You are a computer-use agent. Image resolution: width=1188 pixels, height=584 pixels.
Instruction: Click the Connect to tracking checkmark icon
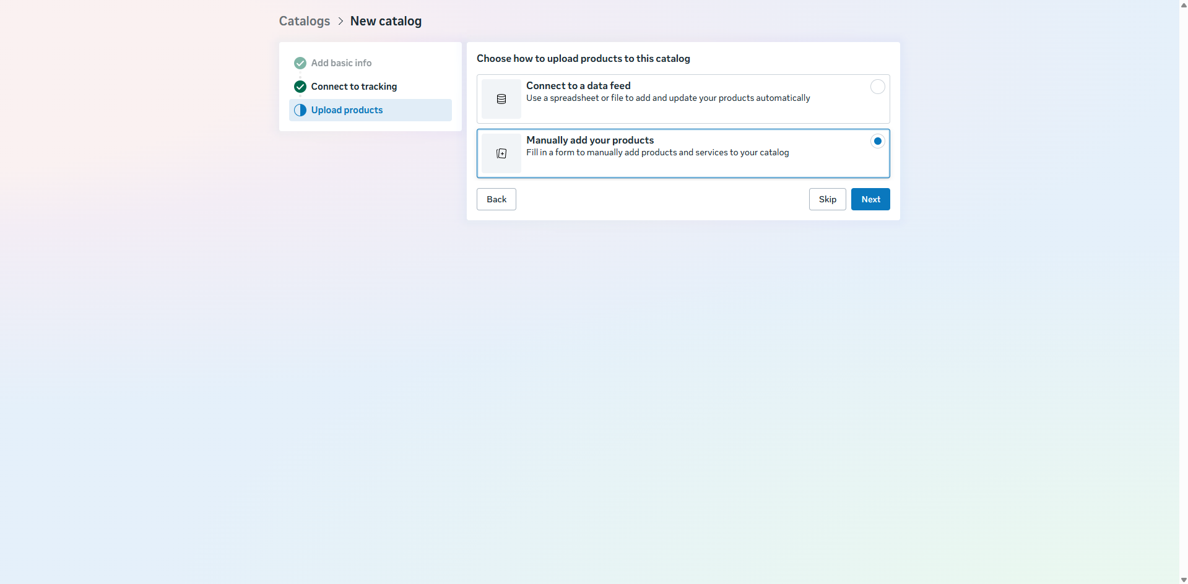tap(300, 87)
